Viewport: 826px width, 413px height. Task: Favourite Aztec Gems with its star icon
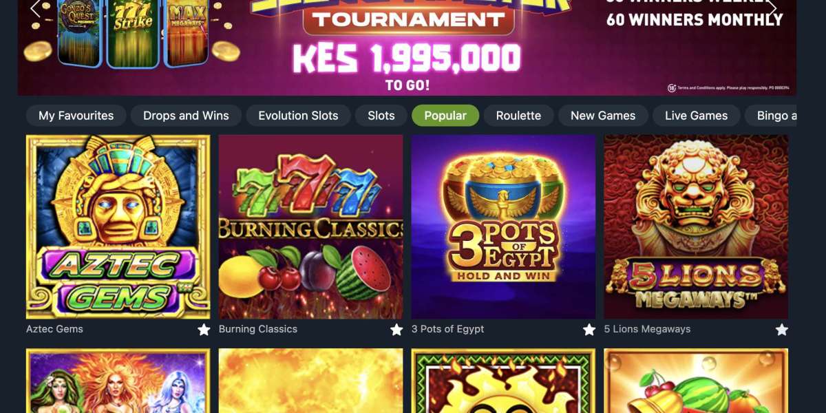point(204,330)
